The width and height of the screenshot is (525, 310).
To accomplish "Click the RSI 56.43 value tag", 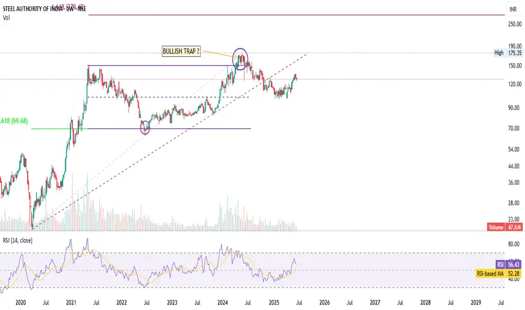I will coord(508,264).
